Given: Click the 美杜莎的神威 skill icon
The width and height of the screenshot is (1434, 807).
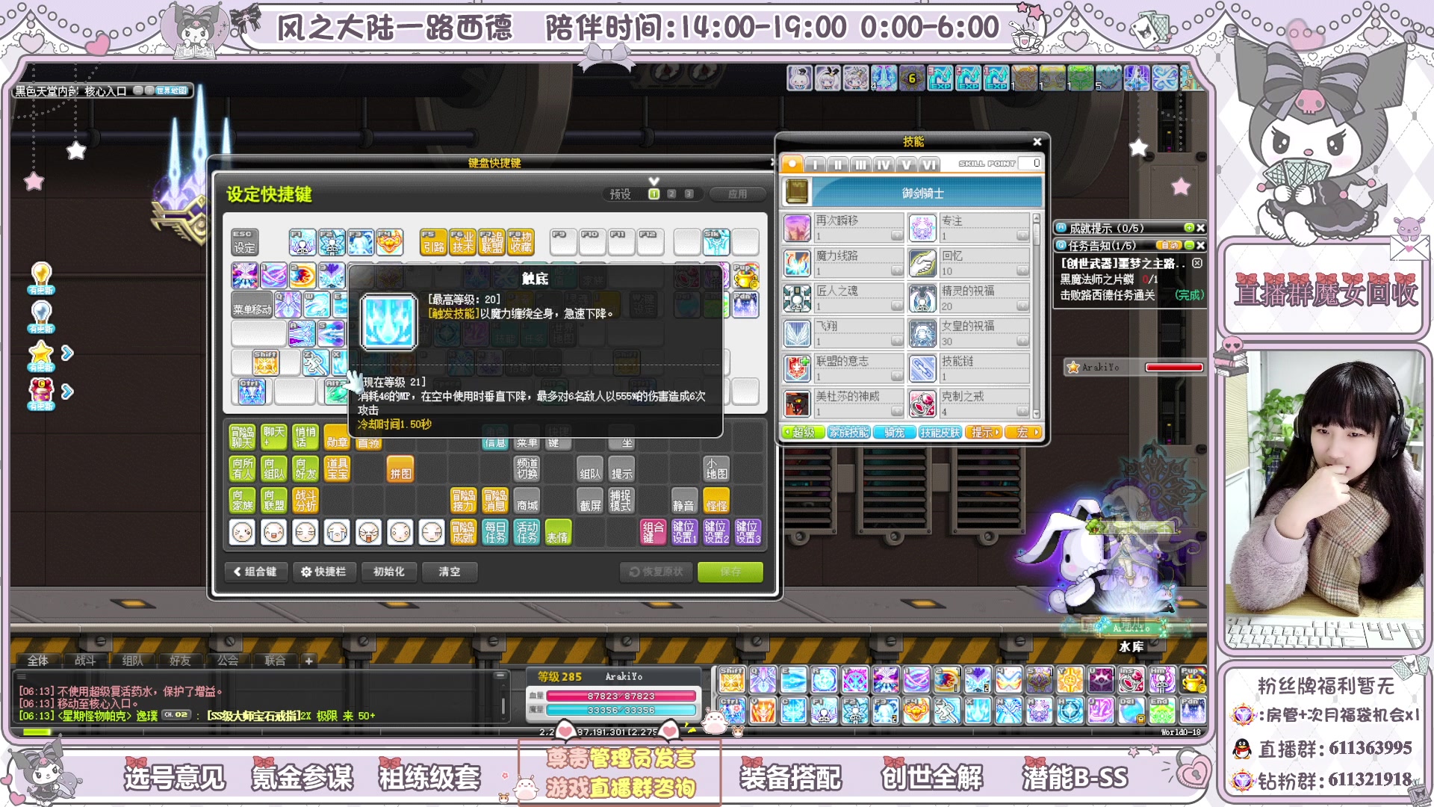Looking at the screenshot, I should click(x=797, y=403).
